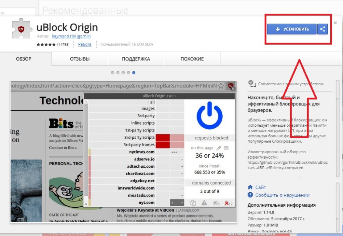Image resolution: width=343 pixels, height=236 pixels.
Task: Open the Сайт website link
Action: click(x=261, y=187)
